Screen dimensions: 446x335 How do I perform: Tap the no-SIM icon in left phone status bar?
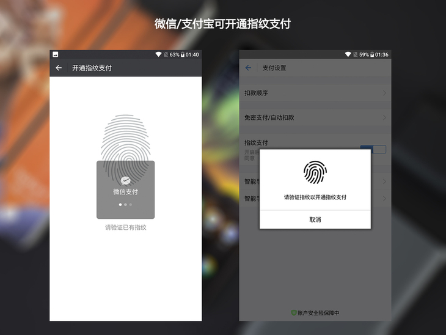[166, 54]
